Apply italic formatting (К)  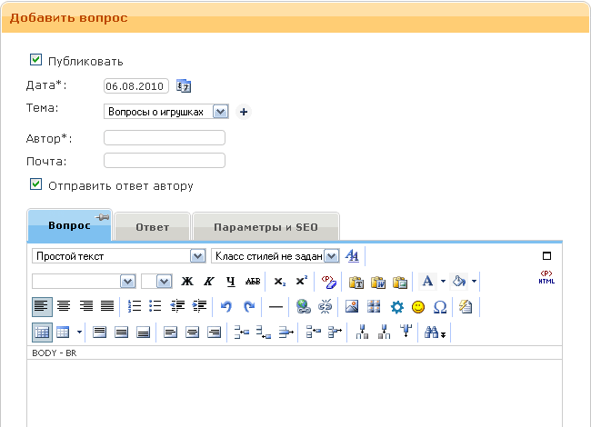pyautogui.click(x=209, y=282)
